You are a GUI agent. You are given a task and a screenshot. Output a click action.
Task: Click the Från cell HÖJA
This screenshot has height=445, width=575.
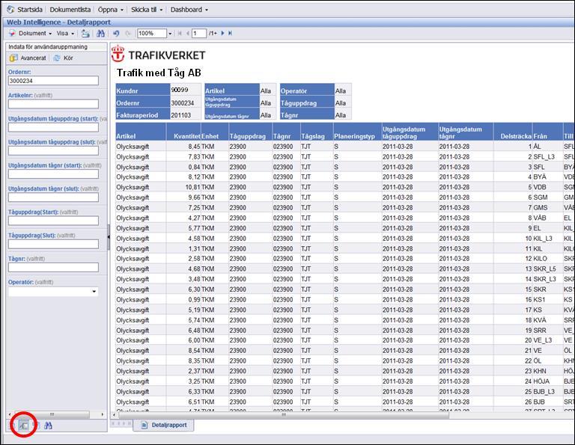pos(541,381)
